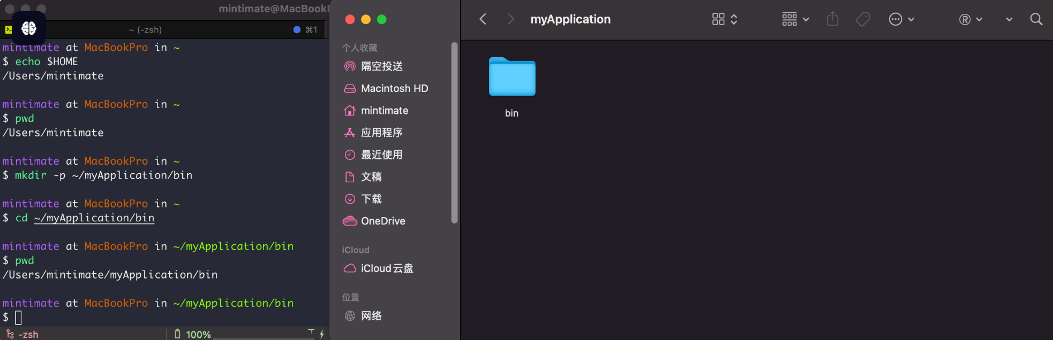Viewport: 1053px width, 340px height.
Task: Click the terminal tab ~ (-zsh)
Action: click(x=145, y=30)
